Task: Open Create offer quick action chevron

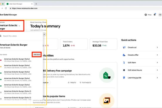Action: pyautogui.click(x=157, y=55)
